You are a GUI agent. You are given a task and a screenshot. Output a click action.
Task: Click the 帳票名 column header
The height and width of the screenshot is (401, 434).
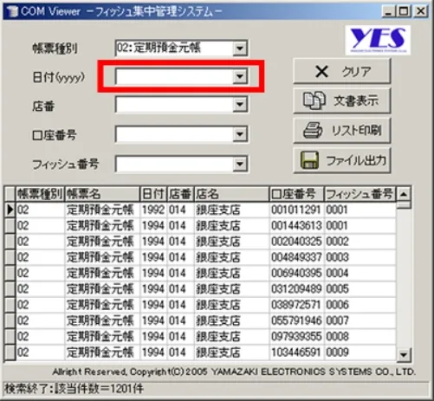click(102, 194)
